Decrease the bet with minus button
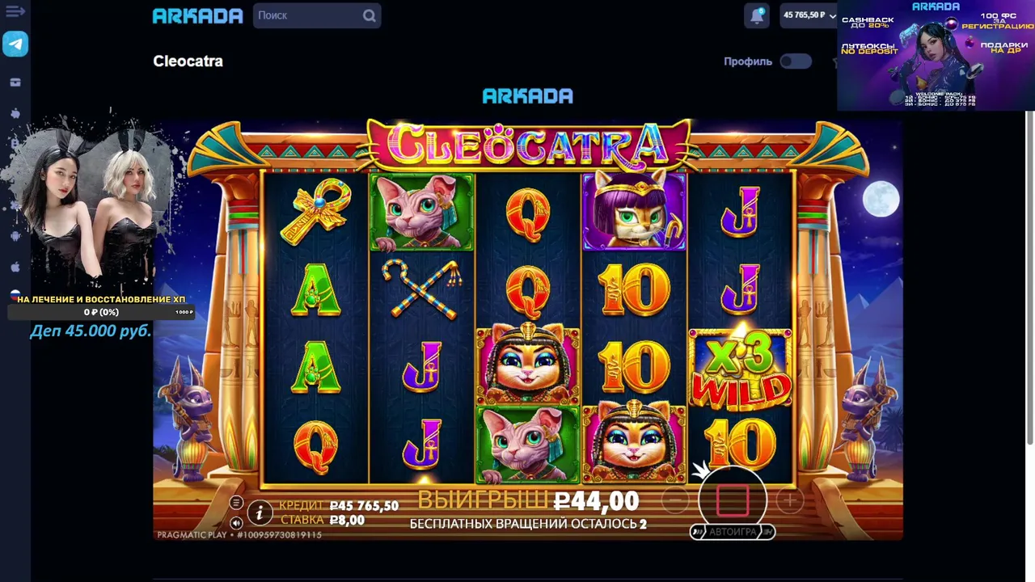The height and width of the screenshot is (582, 1035). 675,501
